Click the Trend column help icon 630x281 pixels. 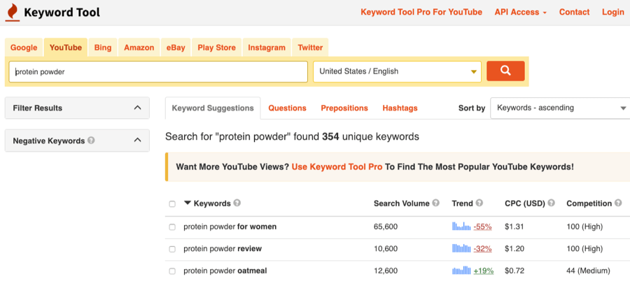click(479, 203)
